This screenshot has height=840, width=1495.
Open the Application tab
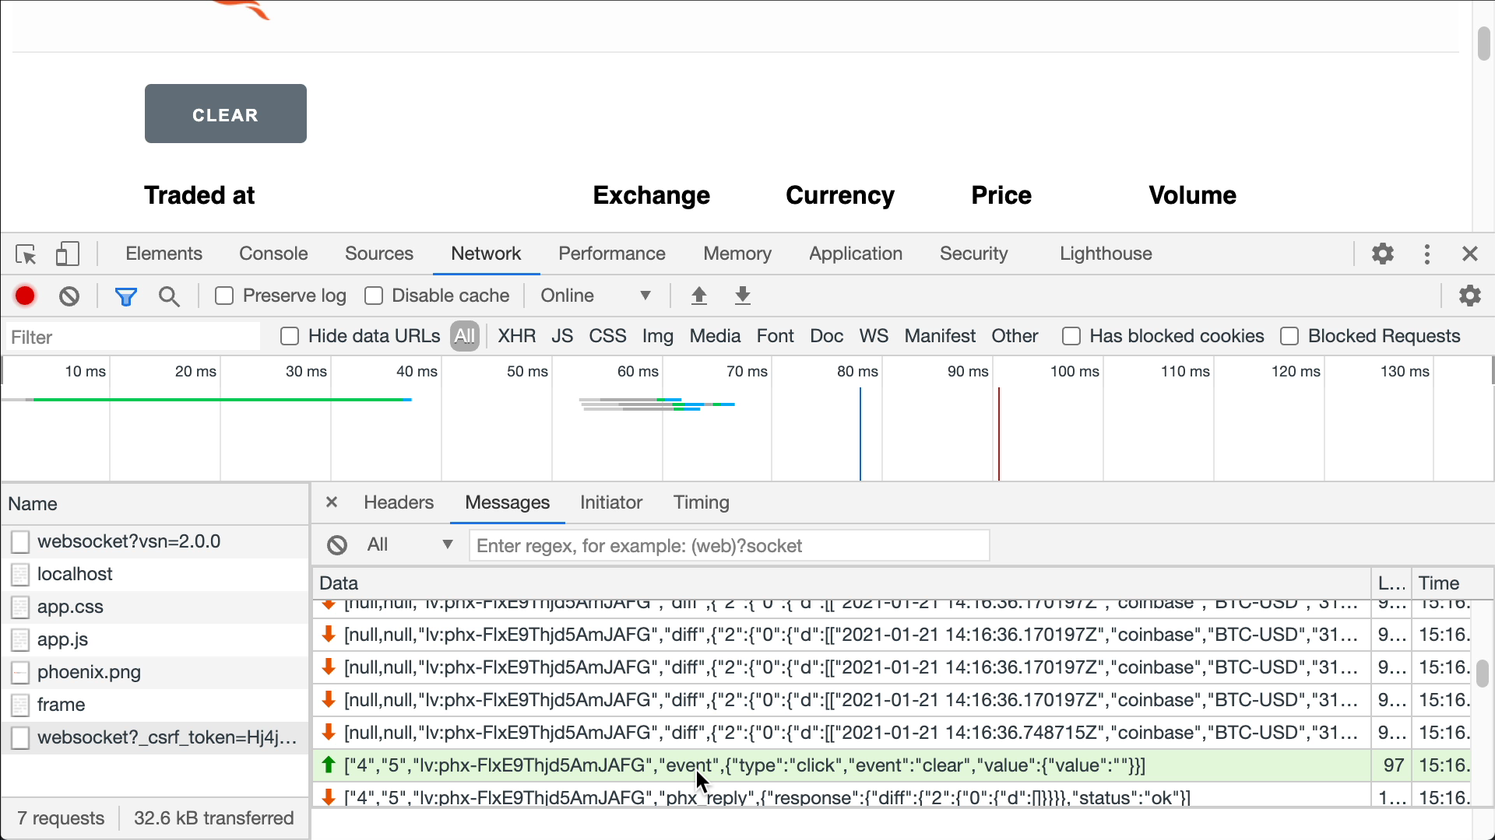point(856,254)
